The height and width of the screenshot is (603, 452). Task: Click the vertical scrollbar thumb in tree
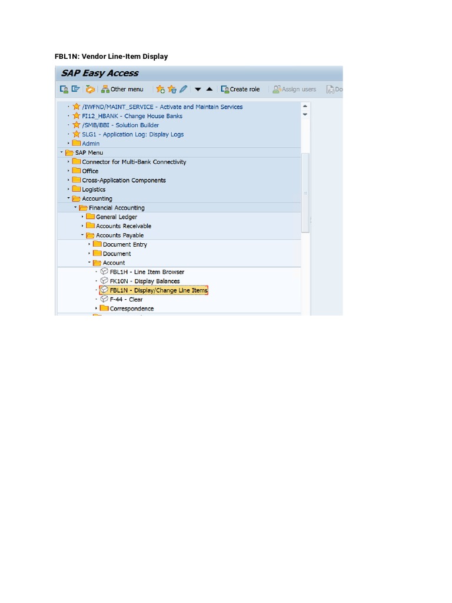305,193
